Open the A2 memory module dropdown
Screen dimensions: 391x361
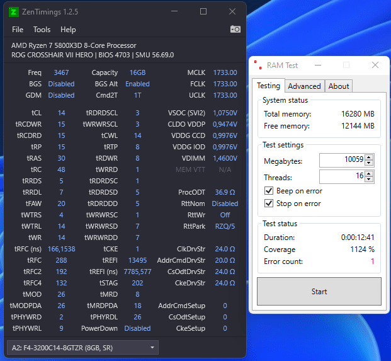click(x=82, y=348)
